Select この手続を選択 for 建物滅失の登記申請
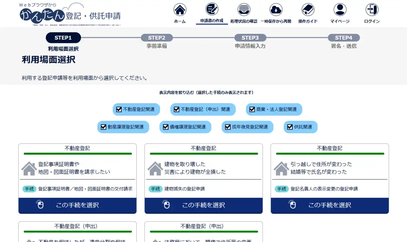 click(x=203, y=205)
